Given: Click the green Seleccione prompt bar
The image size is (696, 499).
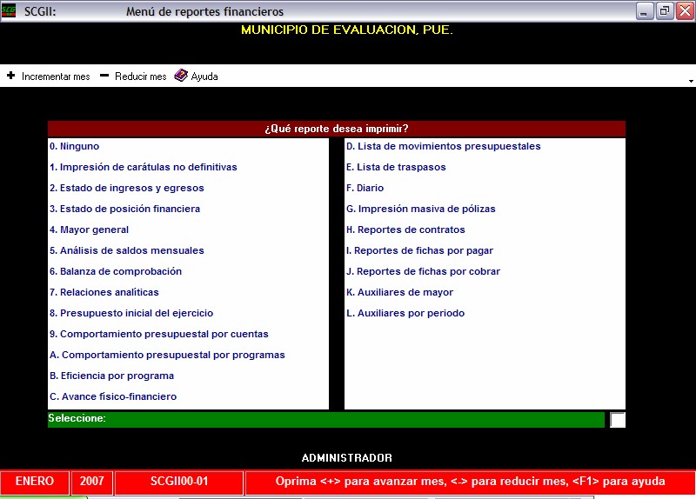Looking at the screenshot, I should [x=326, y=420].
